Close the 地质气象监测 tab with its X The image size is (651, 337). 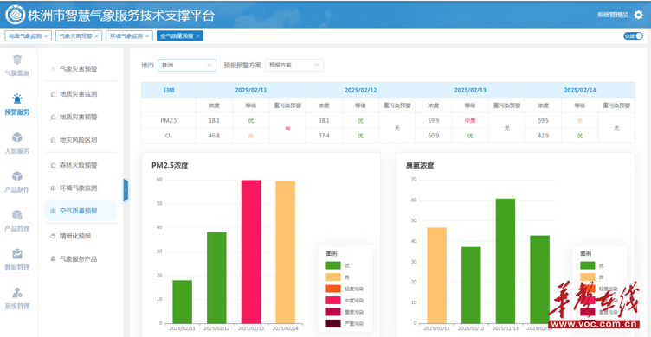[x=46, y=36]
